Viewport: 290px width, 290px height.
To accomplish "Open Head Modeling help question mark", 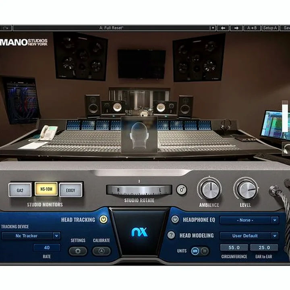I will pos(171,235).
